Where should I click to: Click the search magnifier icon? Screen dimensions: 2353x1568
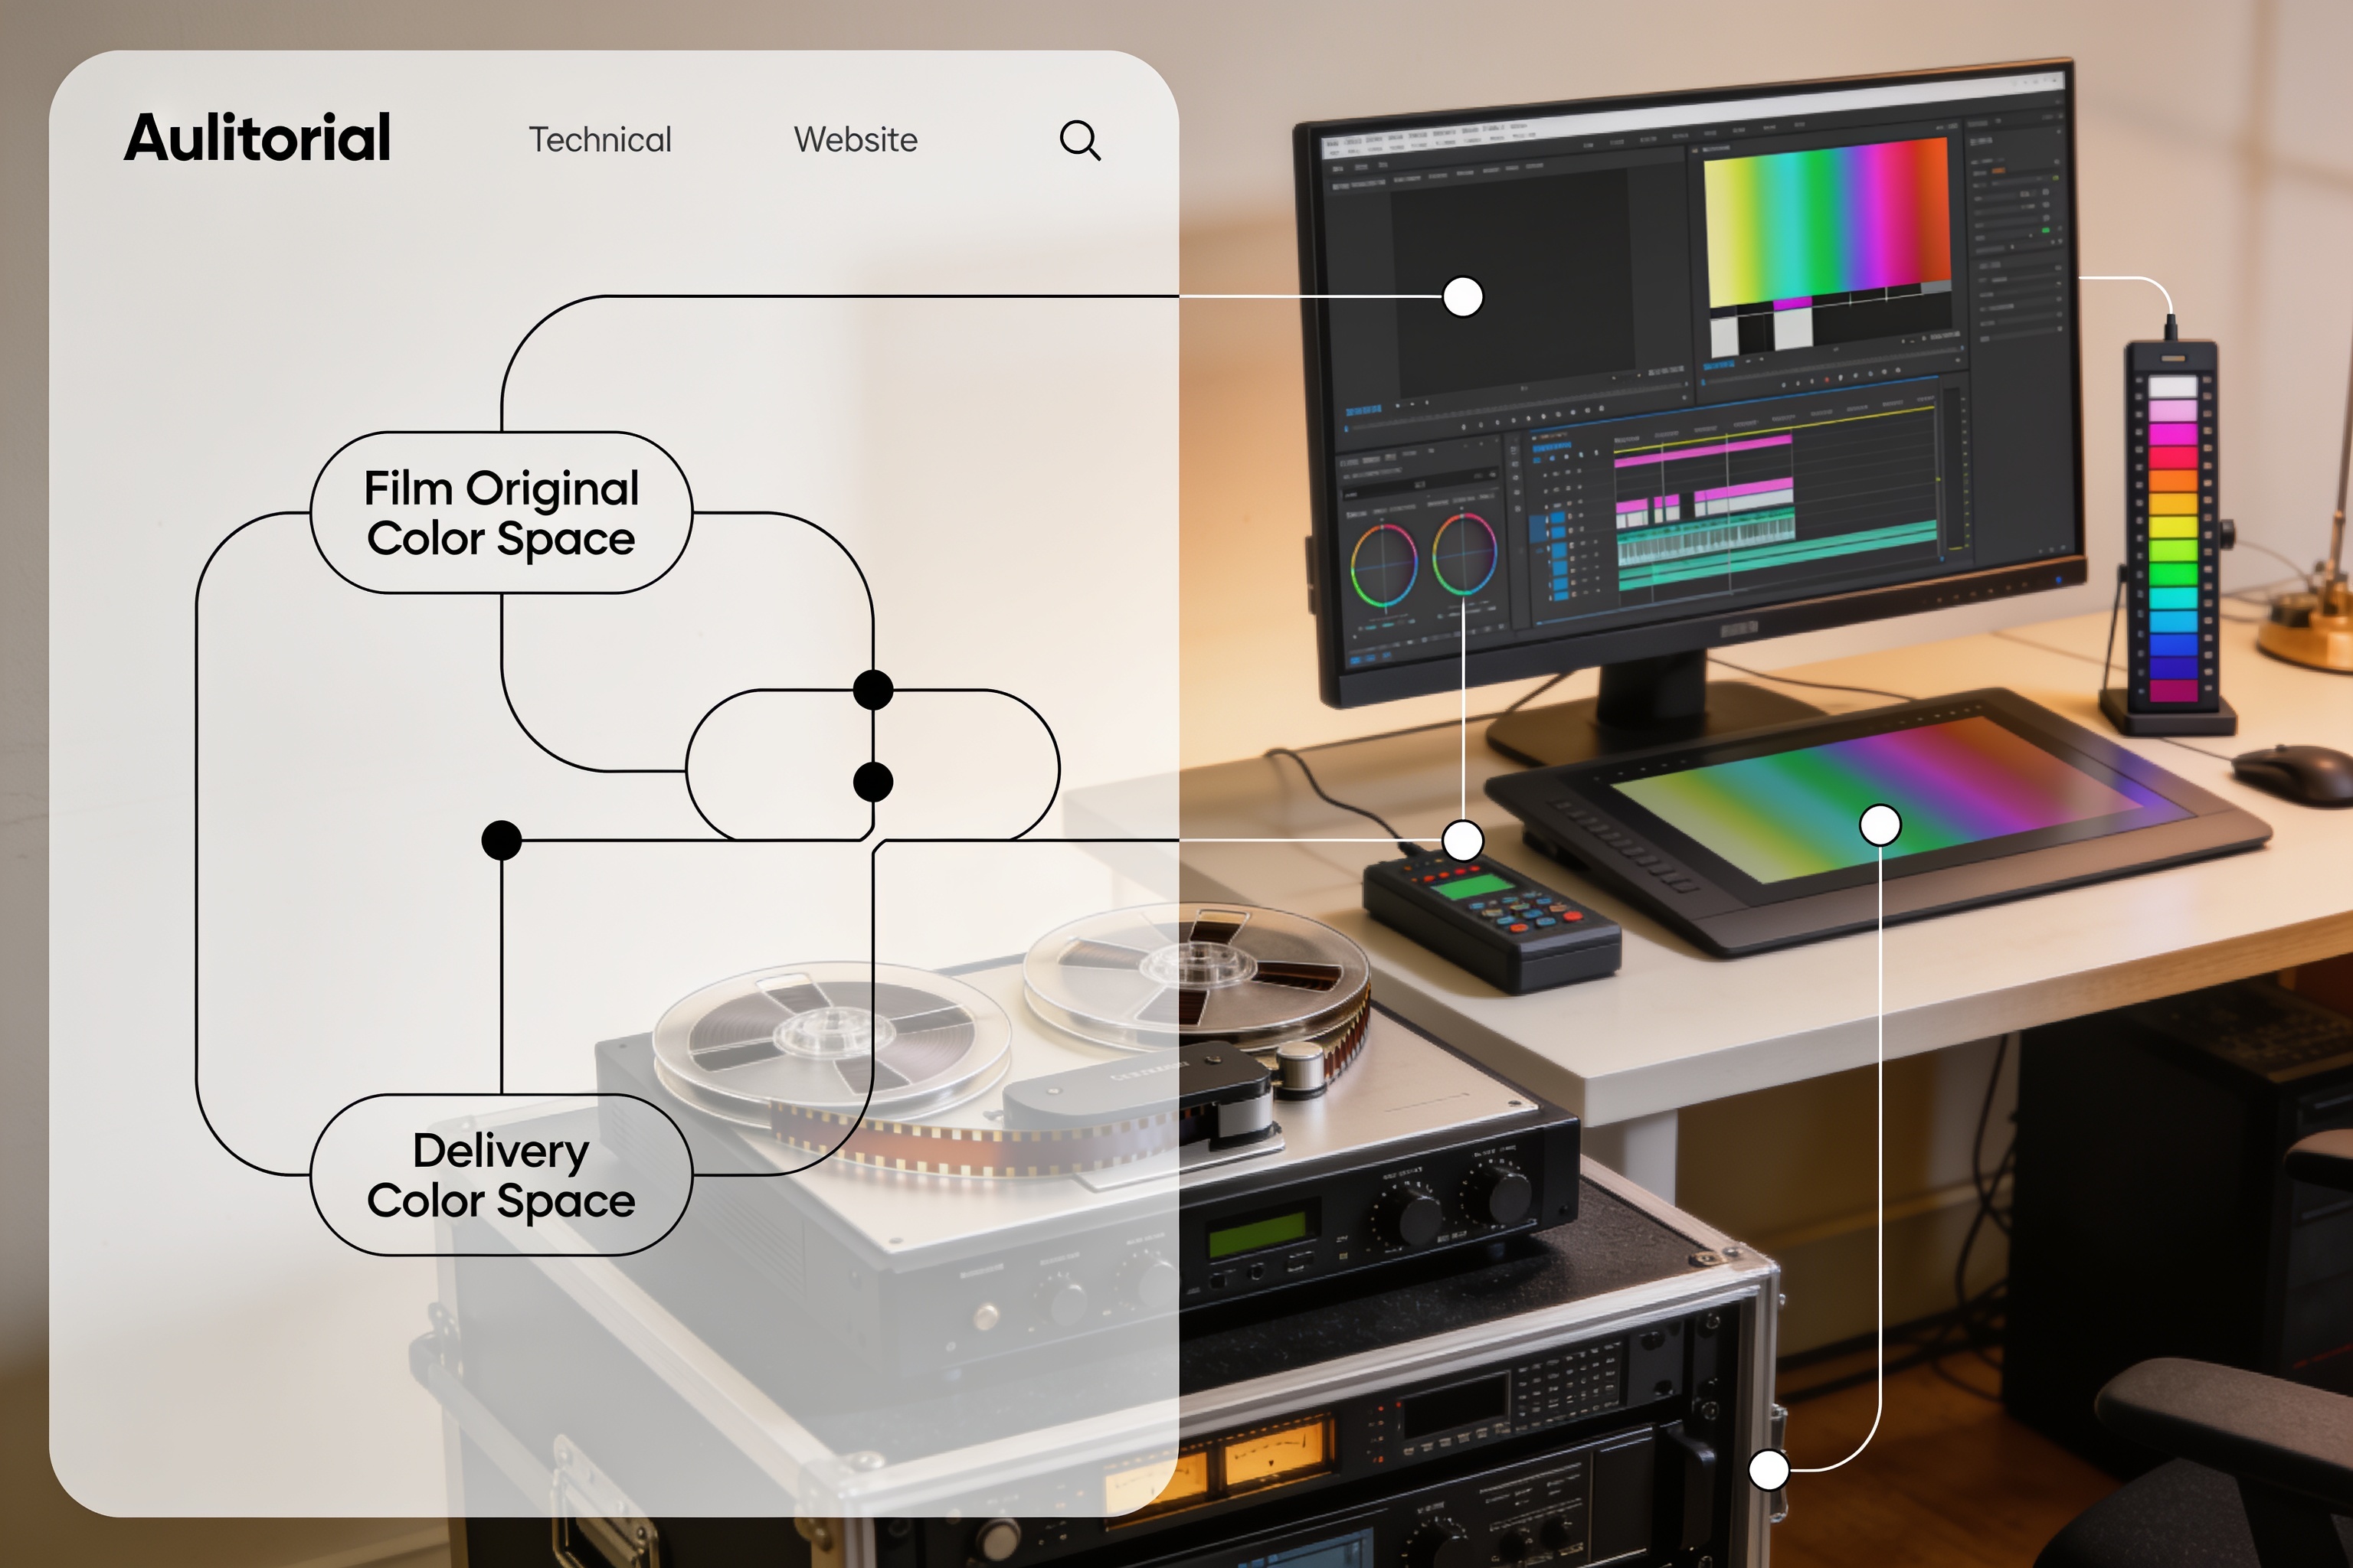pos(1081,140)
